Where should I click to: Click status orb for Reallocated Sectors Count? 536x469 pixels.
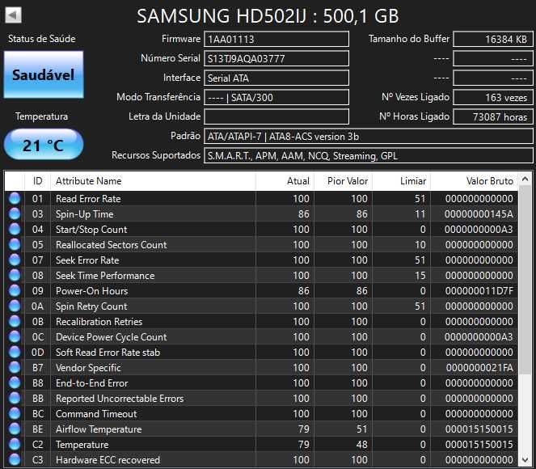(15, 245)
